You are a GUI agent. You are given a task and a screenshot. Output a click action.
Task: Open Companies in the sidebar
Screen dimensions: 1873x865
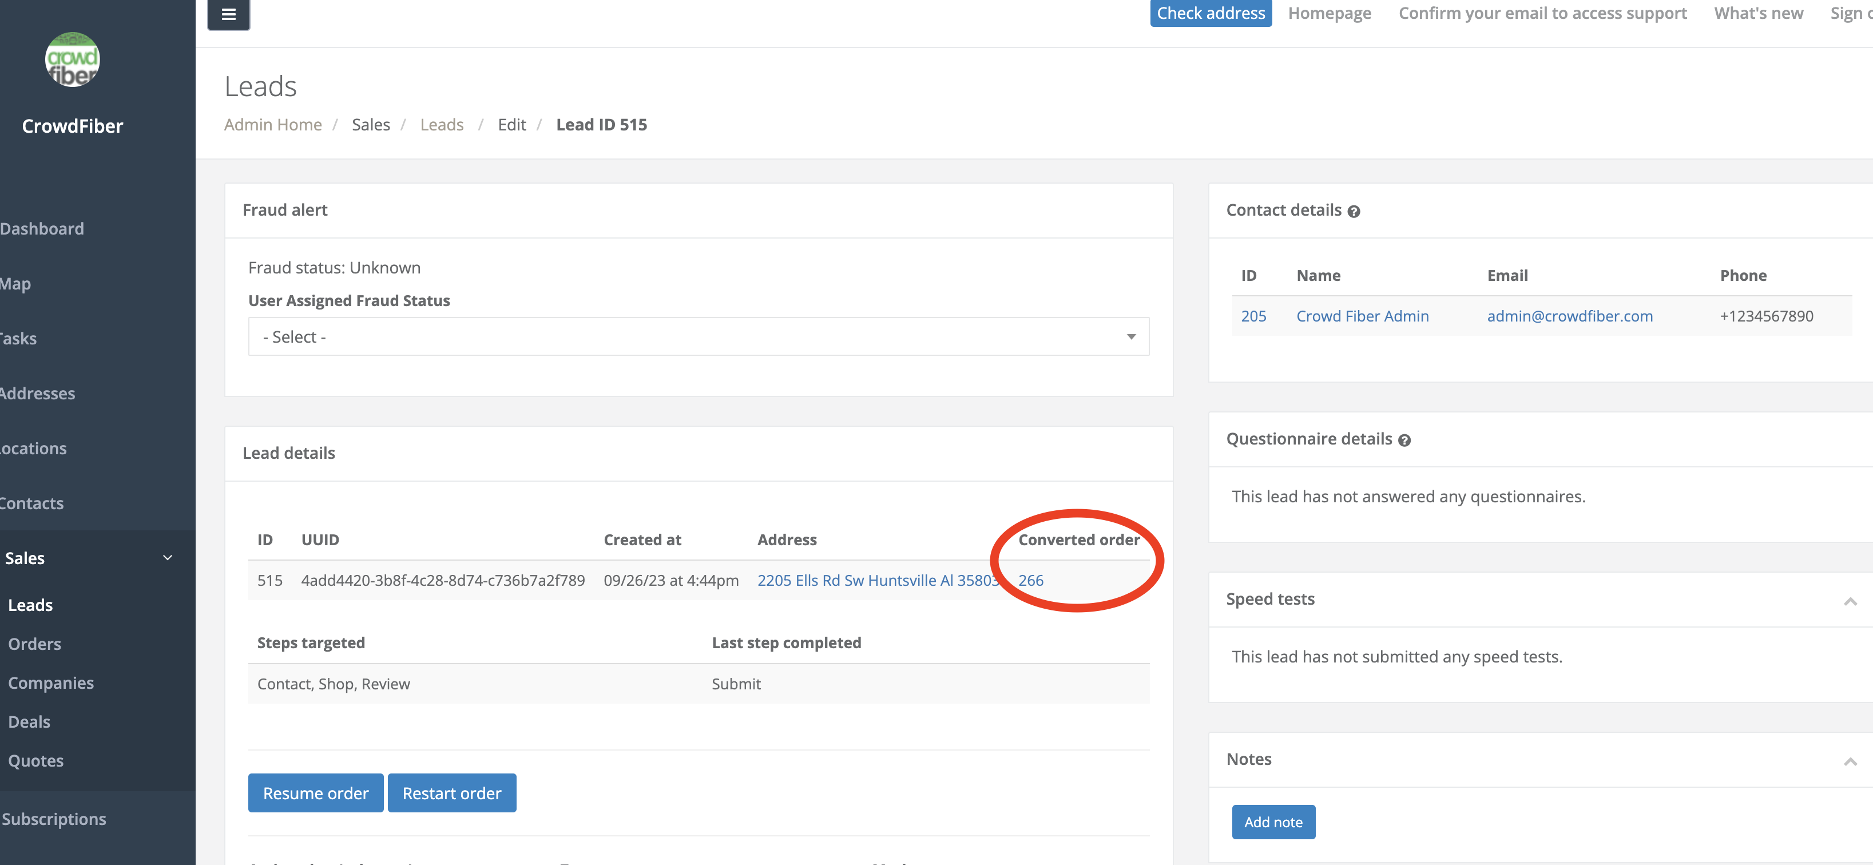pos(51,683)
